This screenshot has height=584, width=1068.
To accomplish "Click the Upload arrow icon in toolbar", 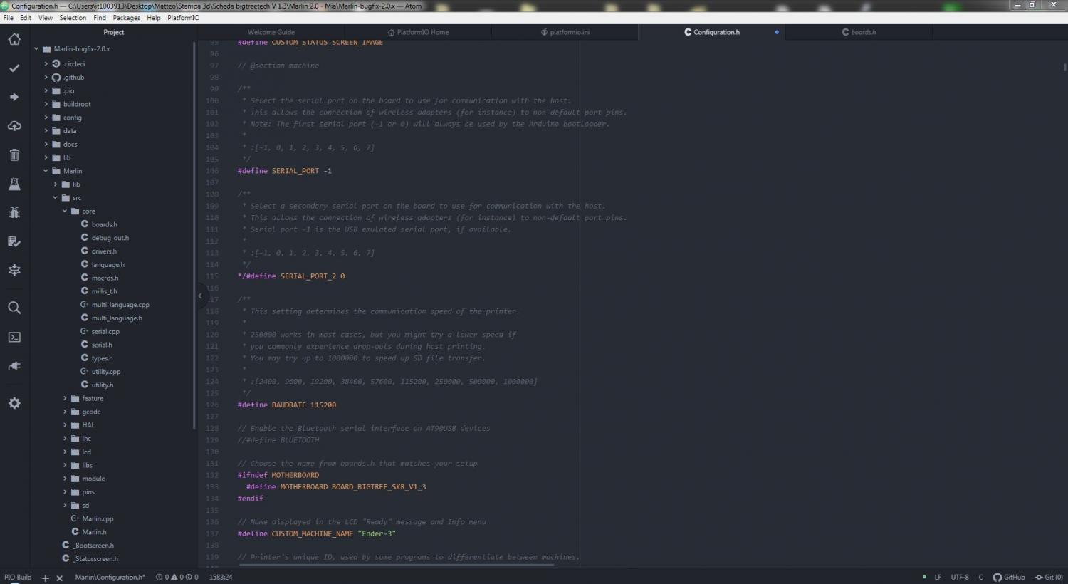I will click(14, 97).
